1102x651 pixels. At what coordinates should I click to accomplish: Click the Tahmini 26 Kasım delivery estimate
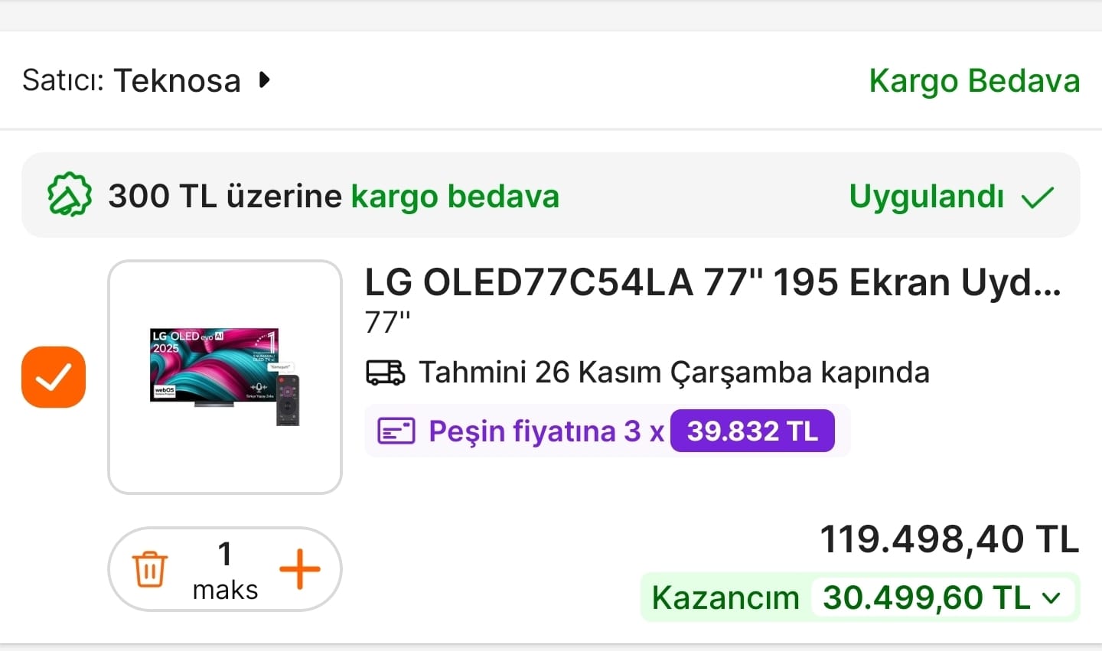point(673,373)
